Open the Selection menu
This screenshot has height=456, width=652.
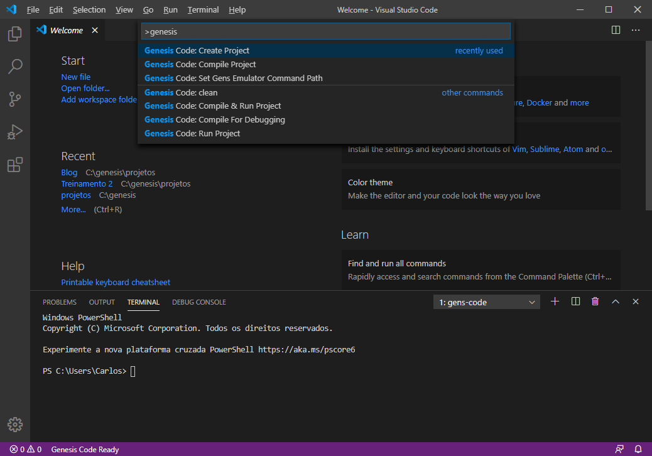tap(89, 9)
